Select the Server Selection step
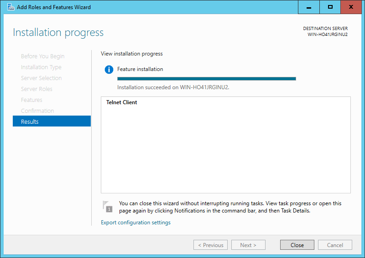 tap(41, 78)
